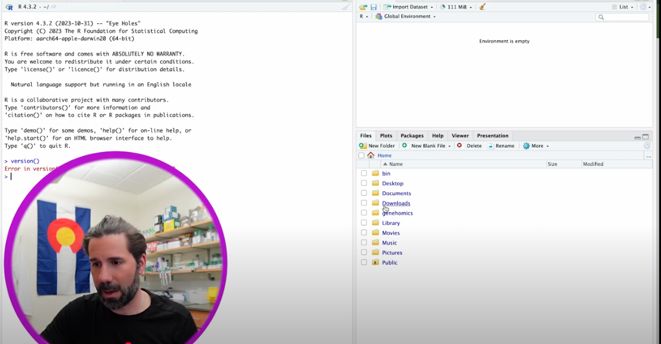This screenshot has height=344, width=661.
Task: Click the Library folder icon
Action: point(375,223)
